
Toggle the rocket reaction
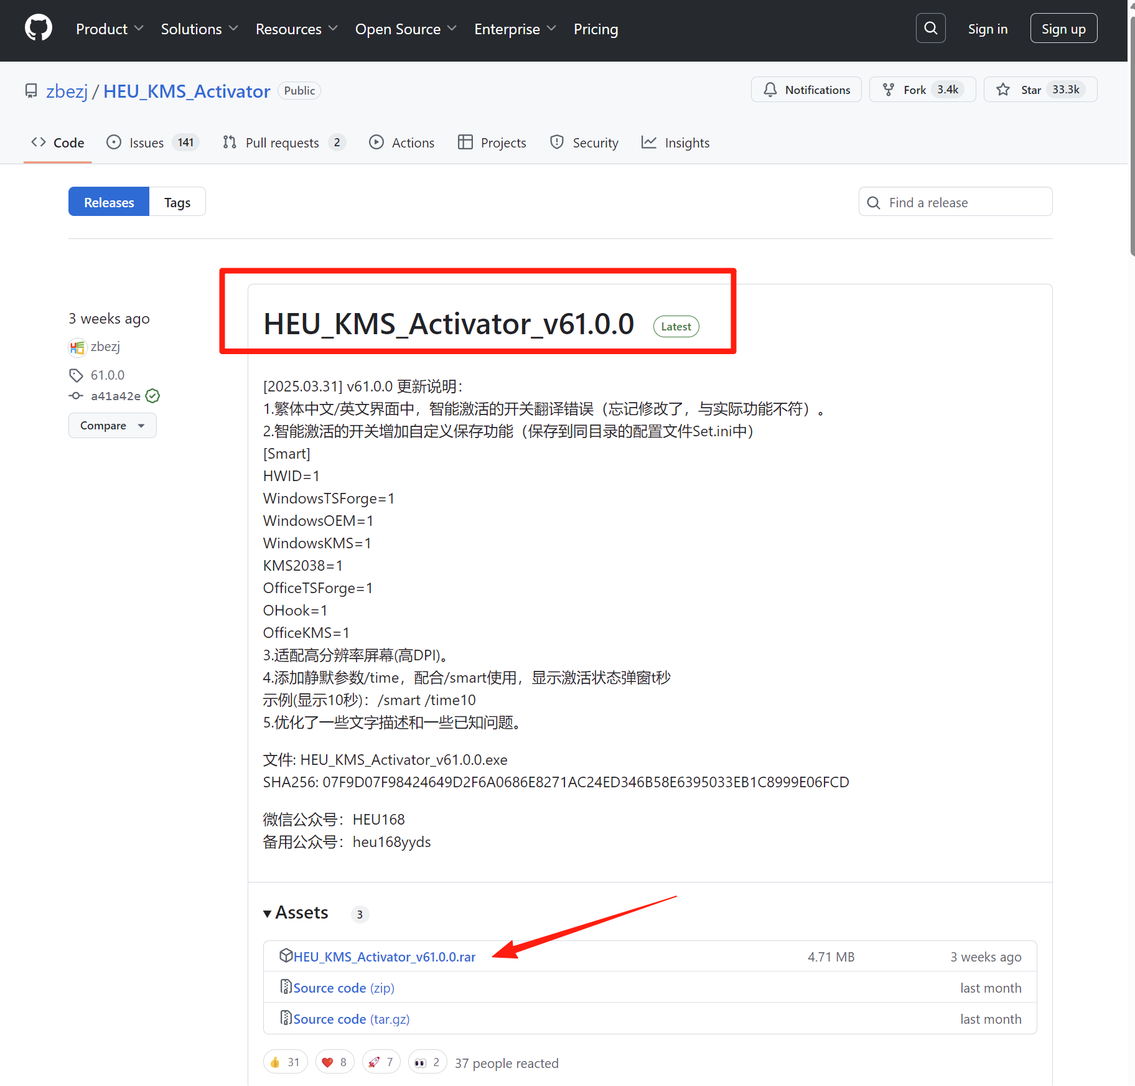click(x=381, y=1062)
